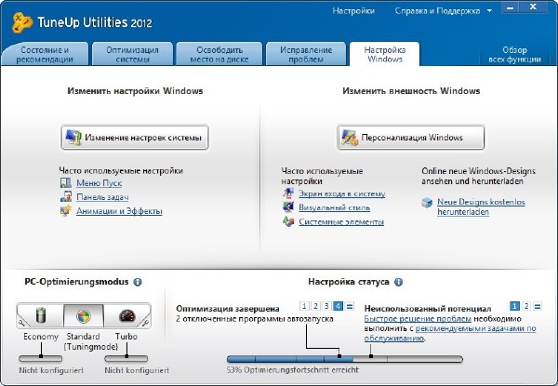Switch to Освободить место на диске tab
This screenshot has width=558, height=386.
[x=219, y=54]
